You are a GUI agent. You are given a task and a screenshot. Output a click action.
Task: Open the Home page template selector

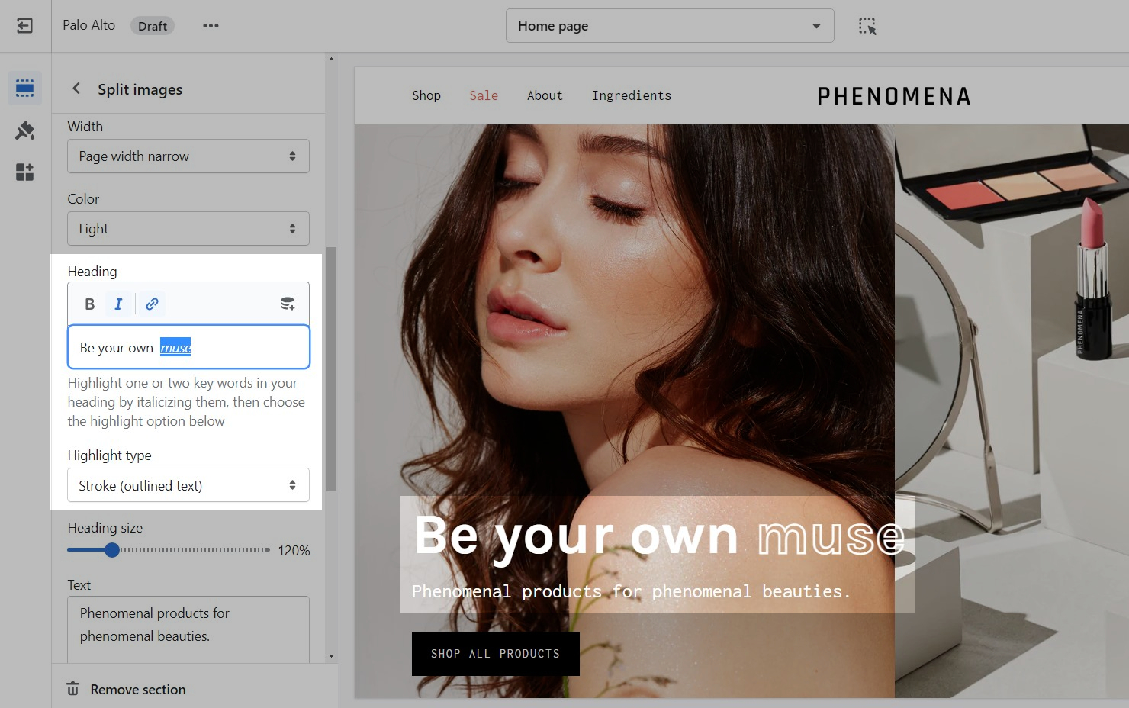tap(669, 26)
